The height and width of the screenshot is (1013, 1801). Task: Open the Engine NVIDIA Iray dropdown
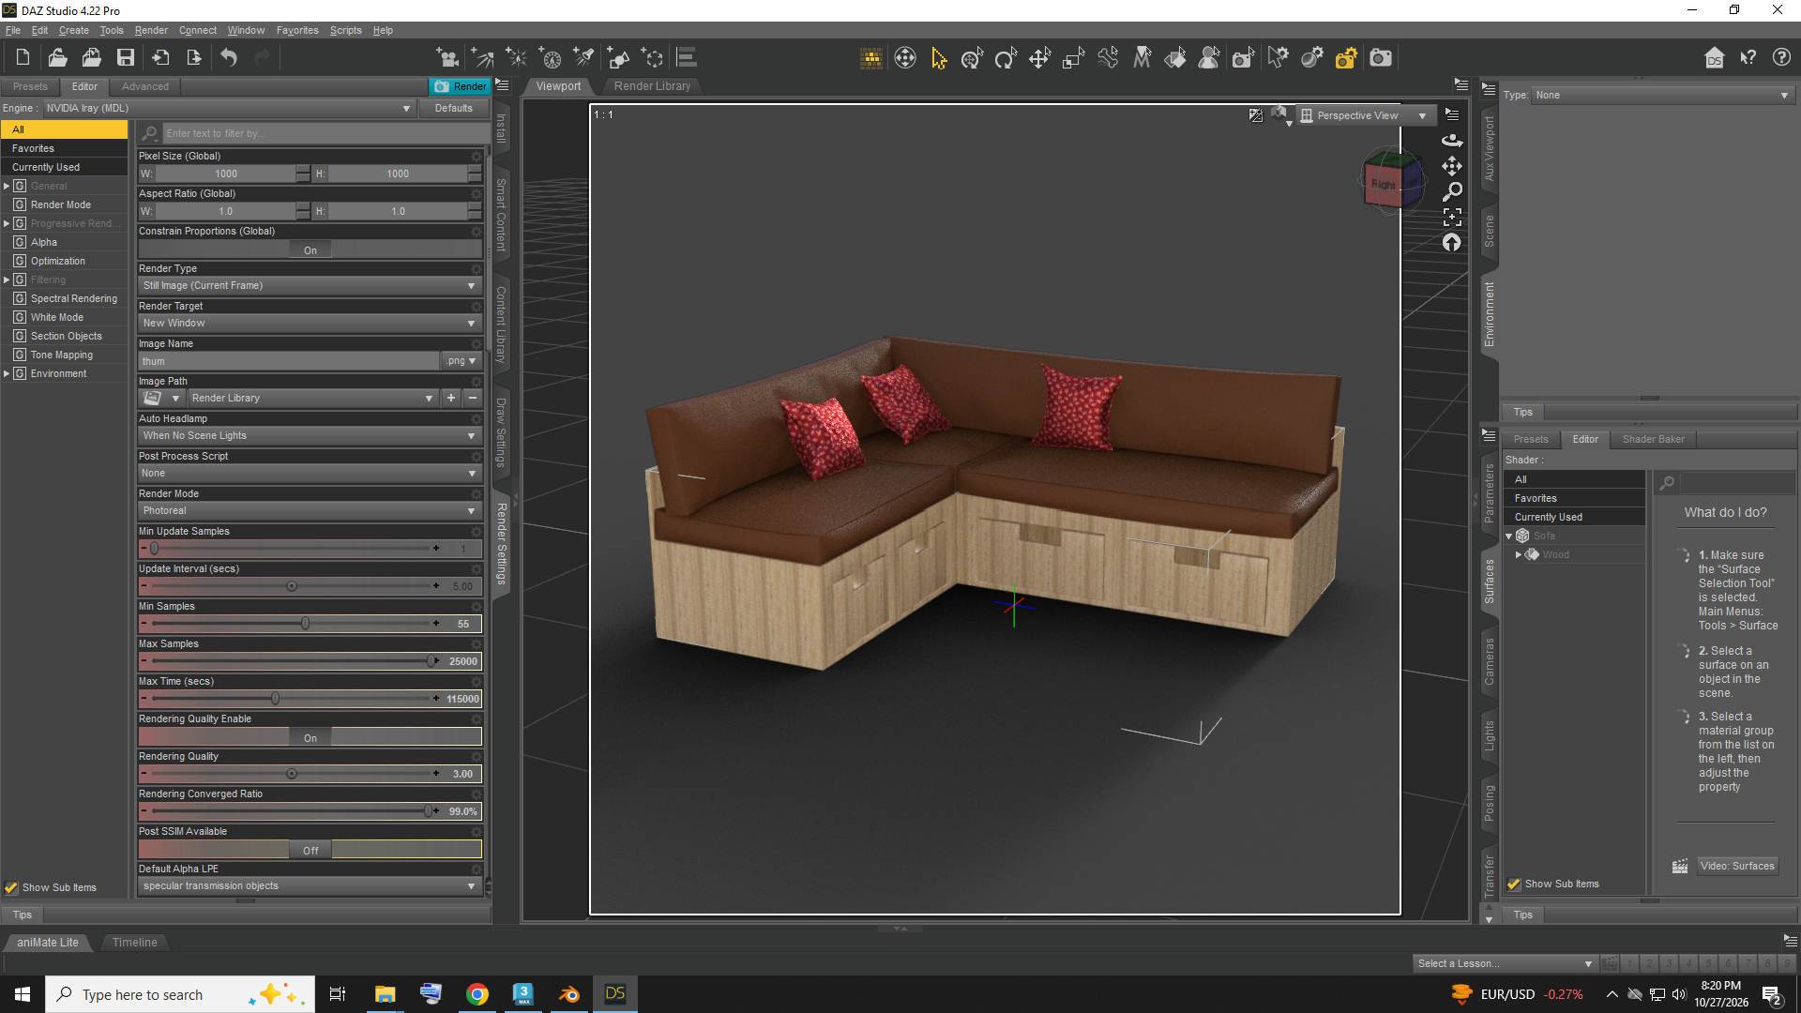click(x=228, y=109)
